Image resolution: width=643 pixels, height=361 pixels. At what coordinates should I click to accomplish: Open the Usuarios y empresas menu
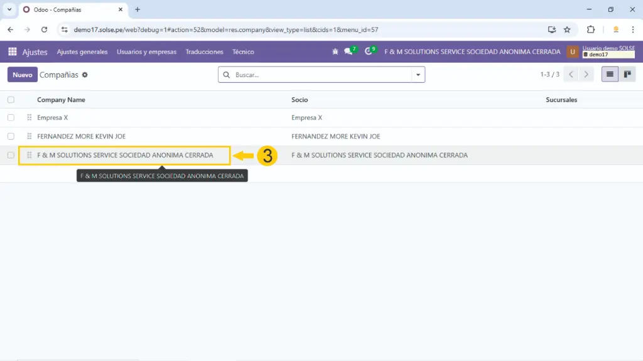pyautogui.click(x=146, y=52)
